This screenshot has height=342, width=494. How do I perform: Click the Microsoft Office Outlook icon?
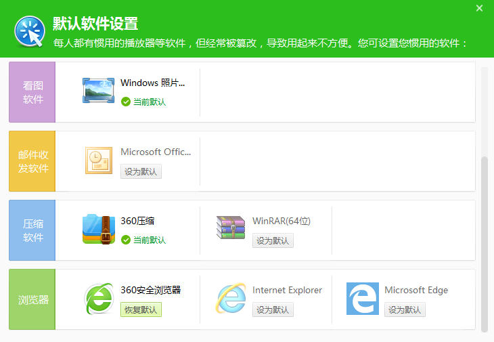point(99,161)
